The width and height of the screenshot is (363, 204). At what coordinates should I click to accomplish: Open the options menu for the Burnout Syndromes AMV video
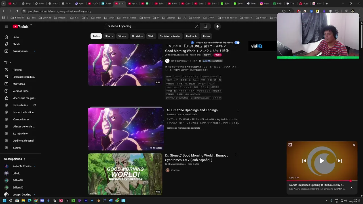pyautogui.click(x=236, y=155)
